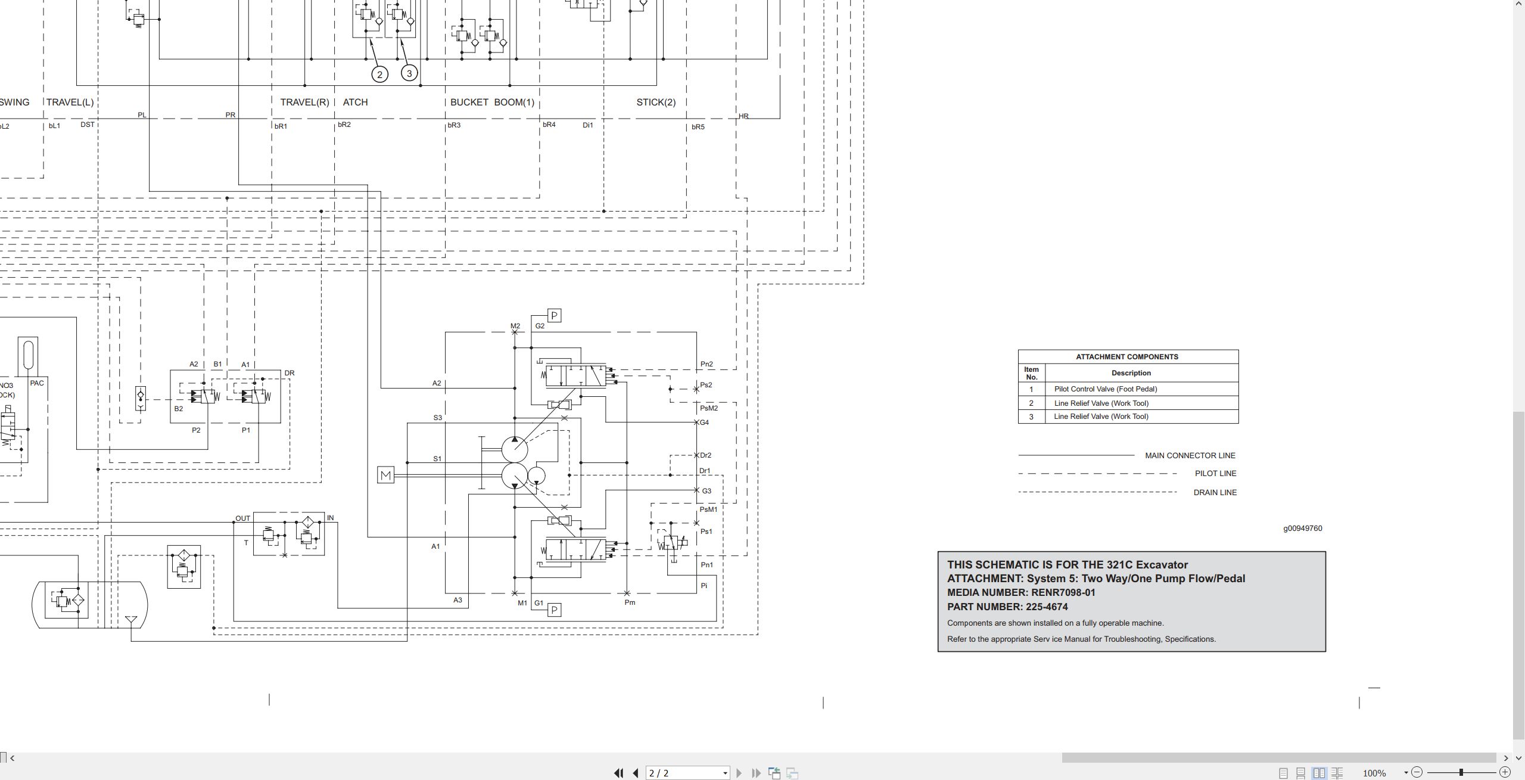1525x780 pixels.
Task: Click 'MEDIA NUMBER: RENR7098-01' text
Action: [x=1021, y=593]
